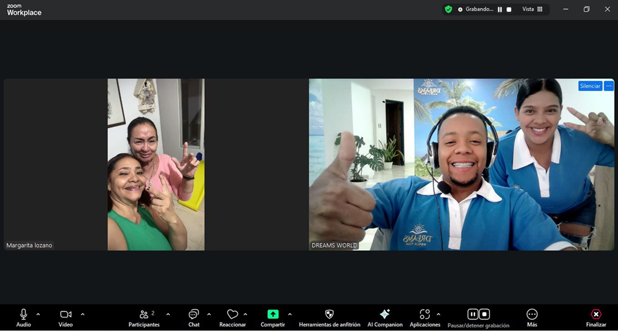Expand video options arrow next to Vídeo
618x331 pixels.
[x=83, y=314]
